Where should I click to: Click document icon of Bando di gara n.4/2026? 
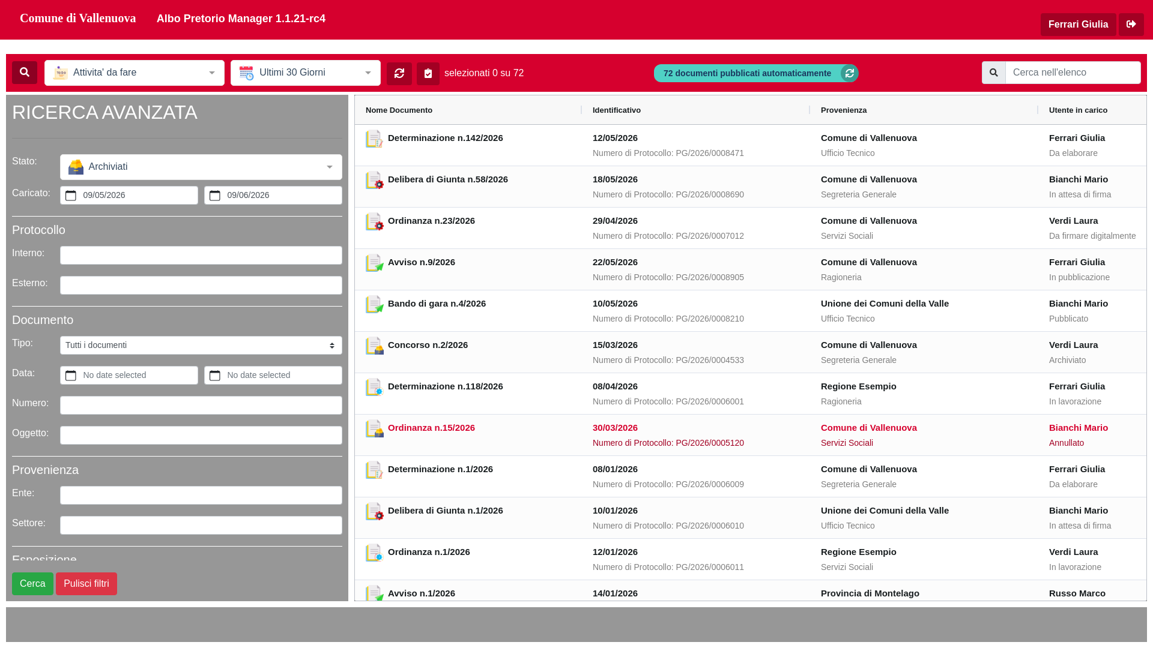pos(374,304)
